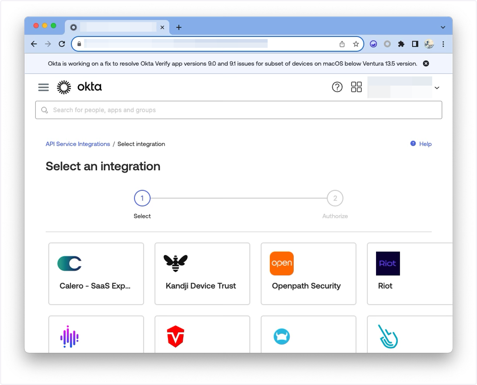This screenshot has height=385, width=477.
Task: Go to API Service Integrations breadcrumb
Action: (78, 144)
